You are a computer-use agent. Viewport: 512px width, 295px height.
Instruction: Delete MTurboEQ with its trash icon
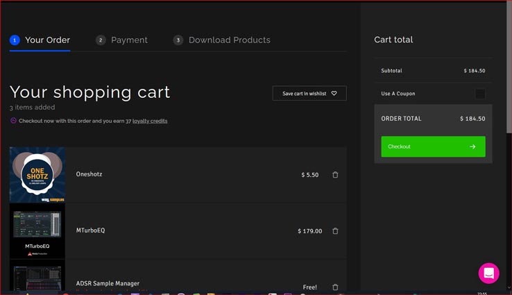tap(335, 230)
